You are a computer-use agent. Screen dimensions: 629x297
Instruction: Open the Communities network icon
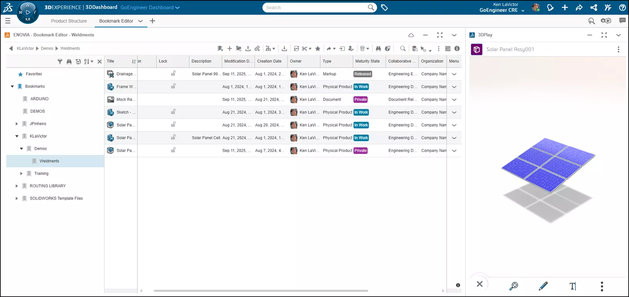[594, 7]
